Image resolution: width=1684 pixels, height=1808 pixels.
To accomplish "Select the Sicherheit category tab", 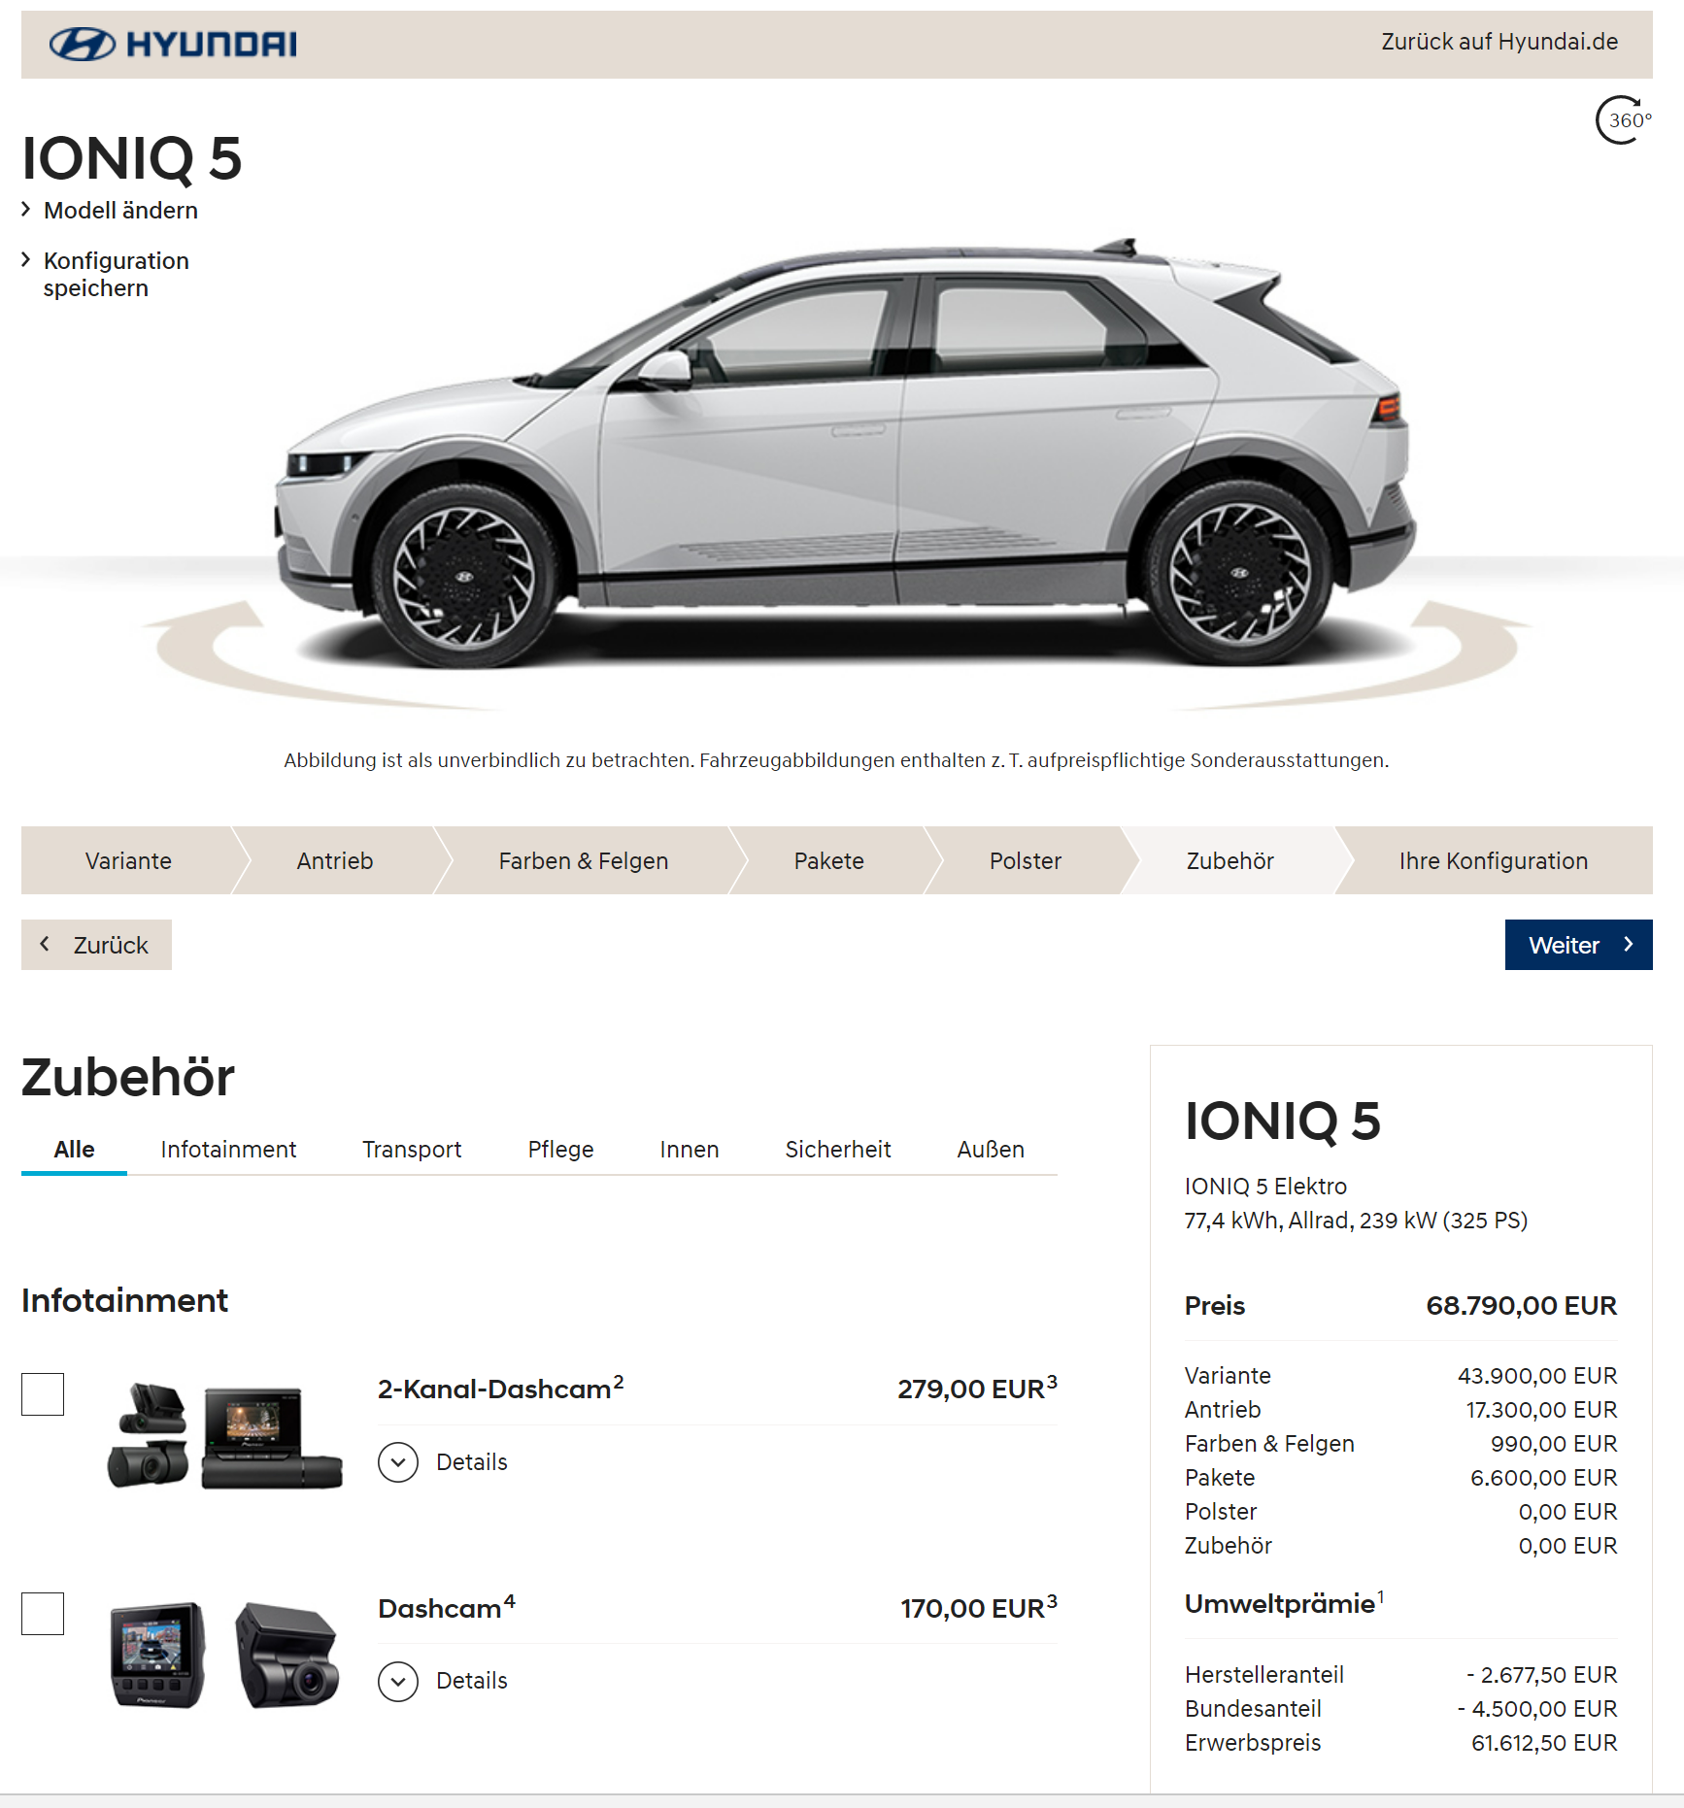I will [838, 1150].
